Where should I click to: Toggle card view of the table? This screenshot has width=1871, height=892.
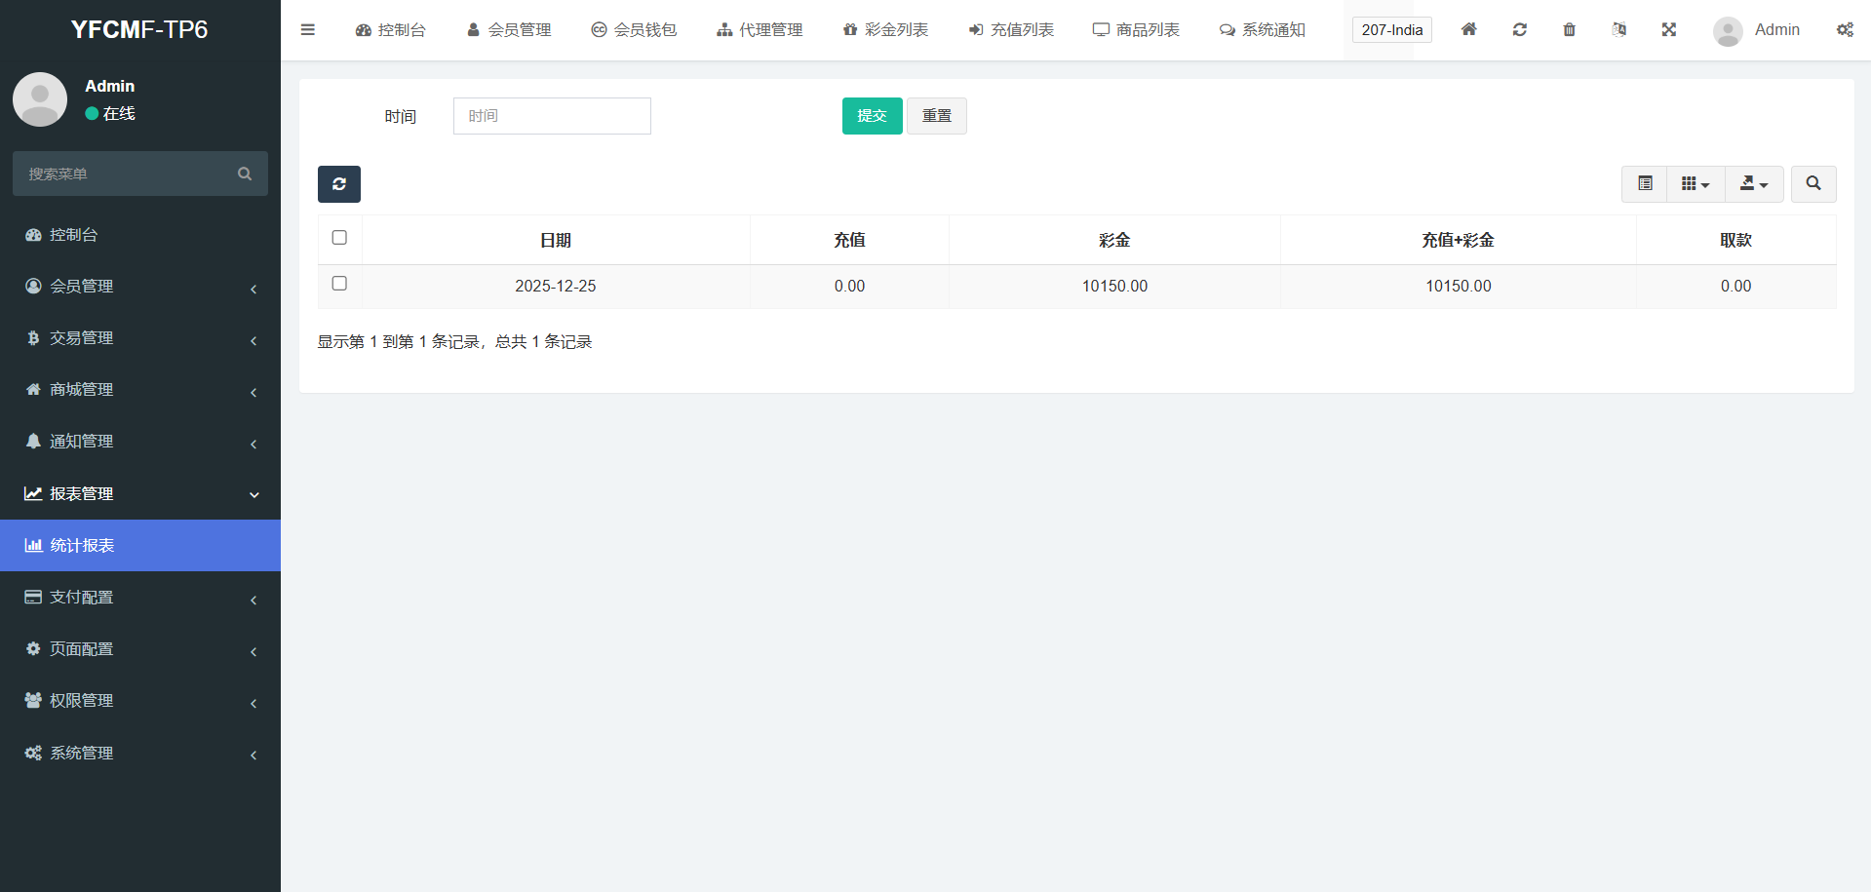[1645, 184]
